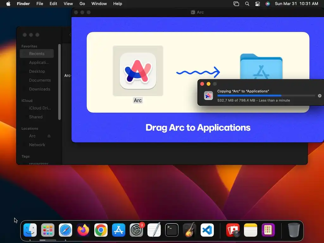324x243 pixels.
Task: Open Recents in Finder sidebar
Action: 37,53
